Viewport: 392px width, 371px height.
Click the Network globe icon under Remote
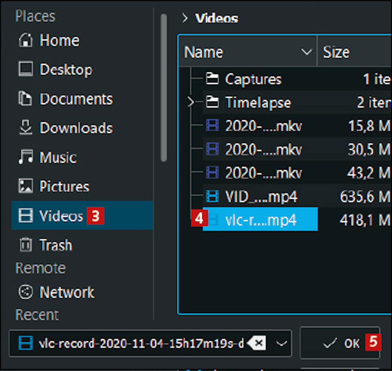(26, 292)
